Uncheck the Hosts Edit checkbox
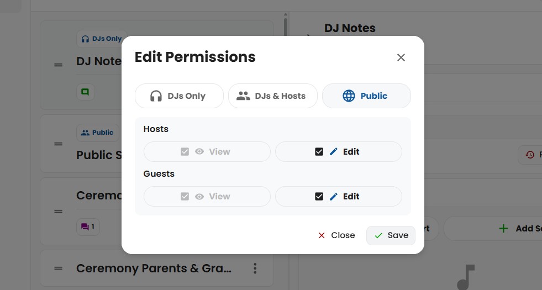This screenshot has width=542, height=290. coord(319,152)
